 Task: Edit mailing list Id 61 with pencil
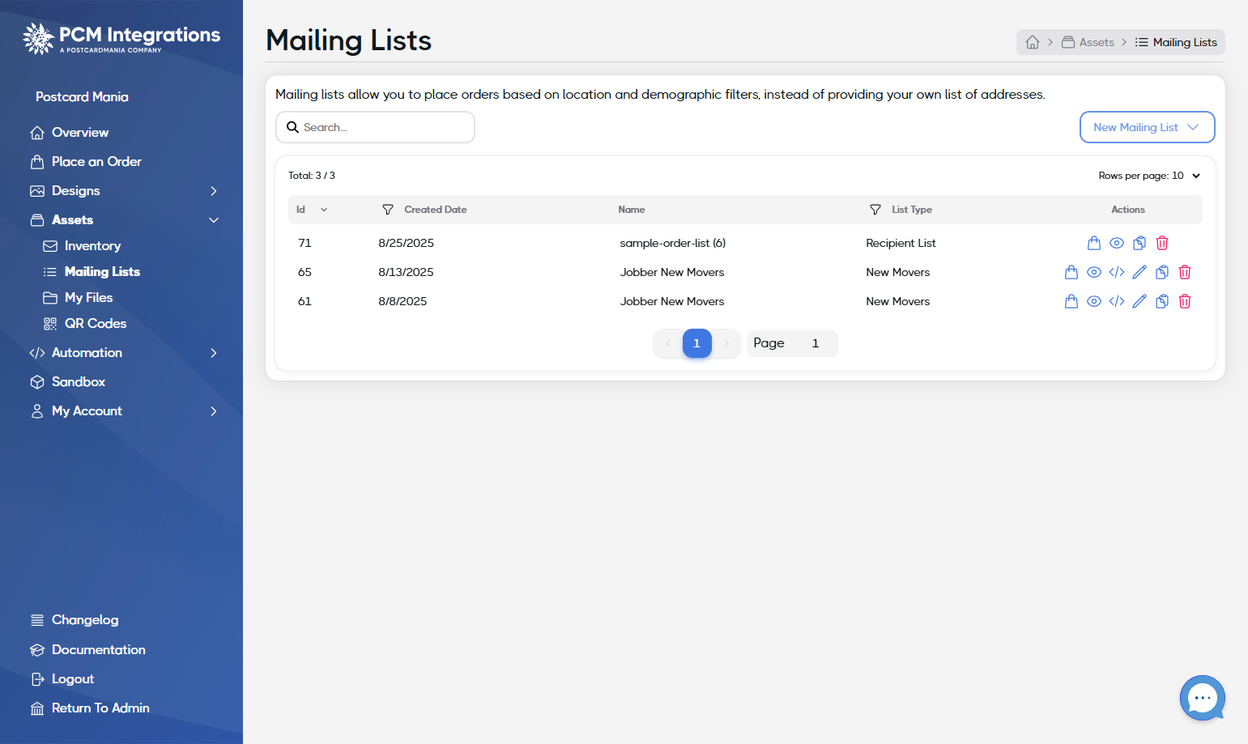(x=1139, y=301)
